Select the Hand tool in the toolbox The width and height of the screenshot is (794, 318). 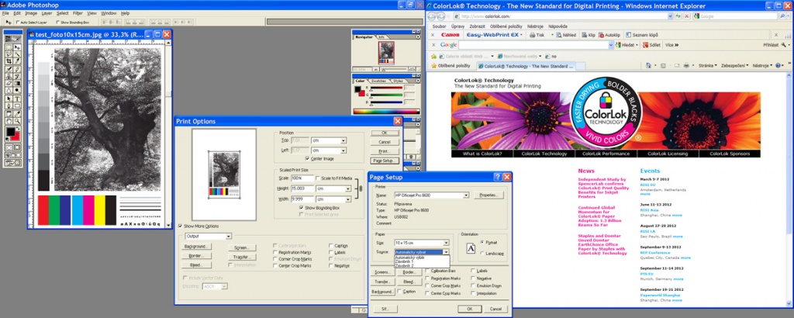click(x=9, y=120)
